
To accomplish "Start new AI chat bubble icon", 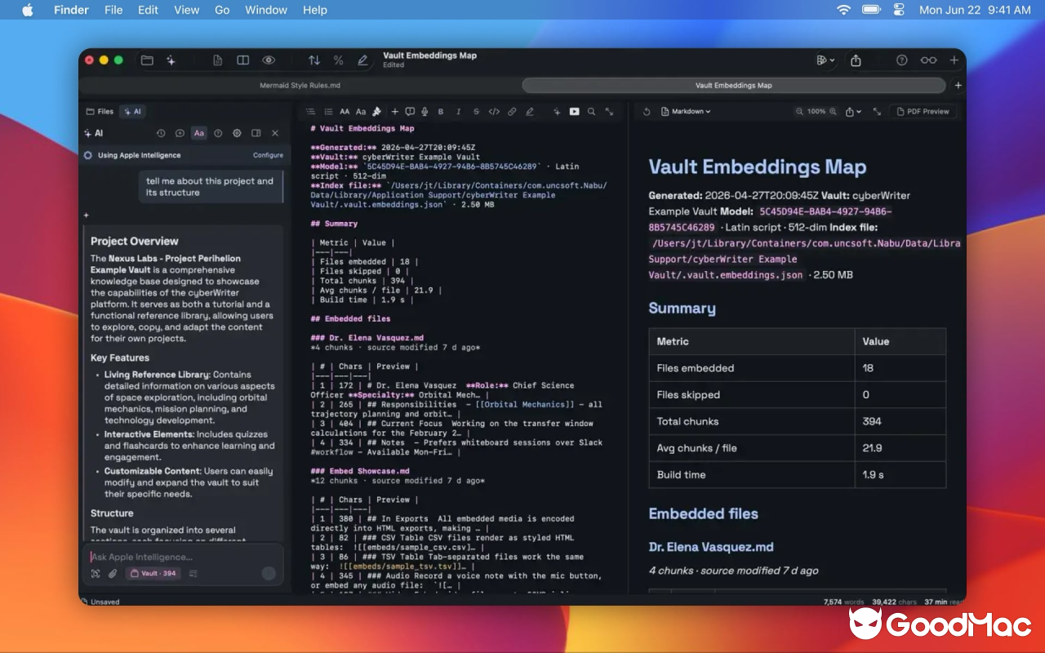I will [180, 133].
